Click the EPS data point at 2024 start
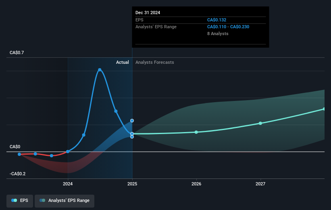 (x=68, y=151)
